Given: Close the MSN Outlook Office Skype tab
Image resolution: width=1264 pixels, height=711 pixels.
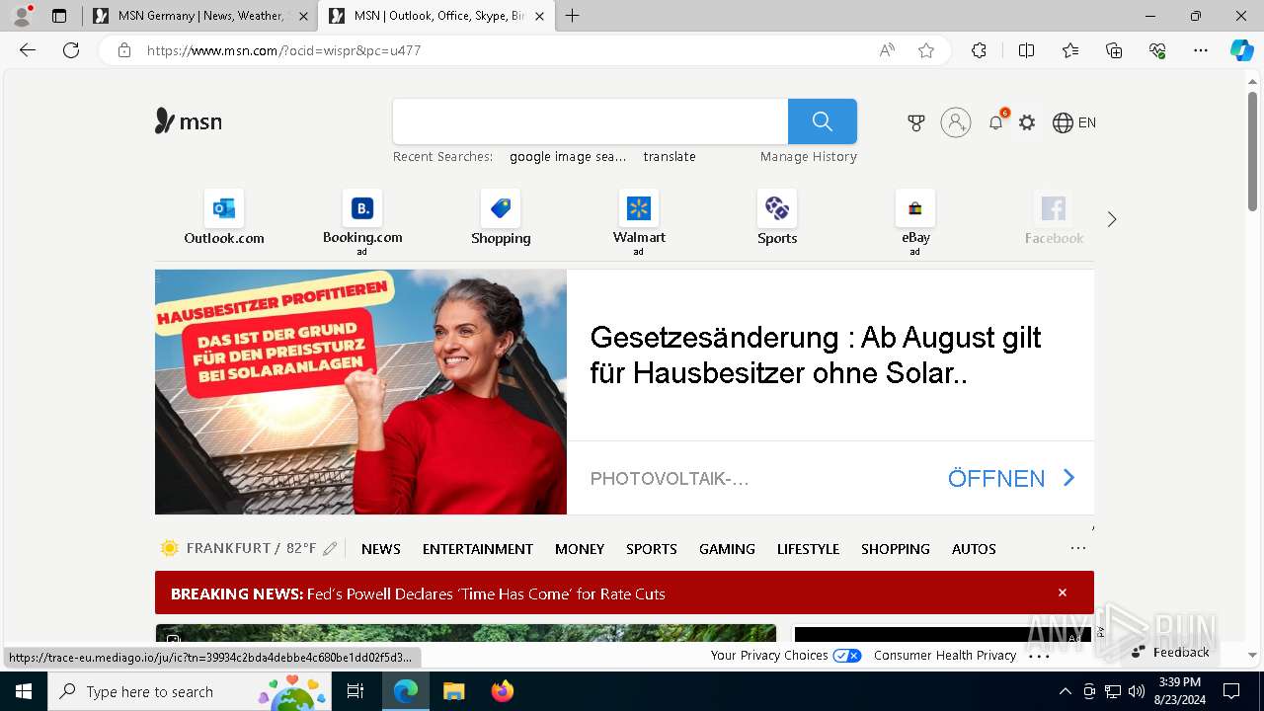Looking at the screenshot, I should click(x=539, y=16).
